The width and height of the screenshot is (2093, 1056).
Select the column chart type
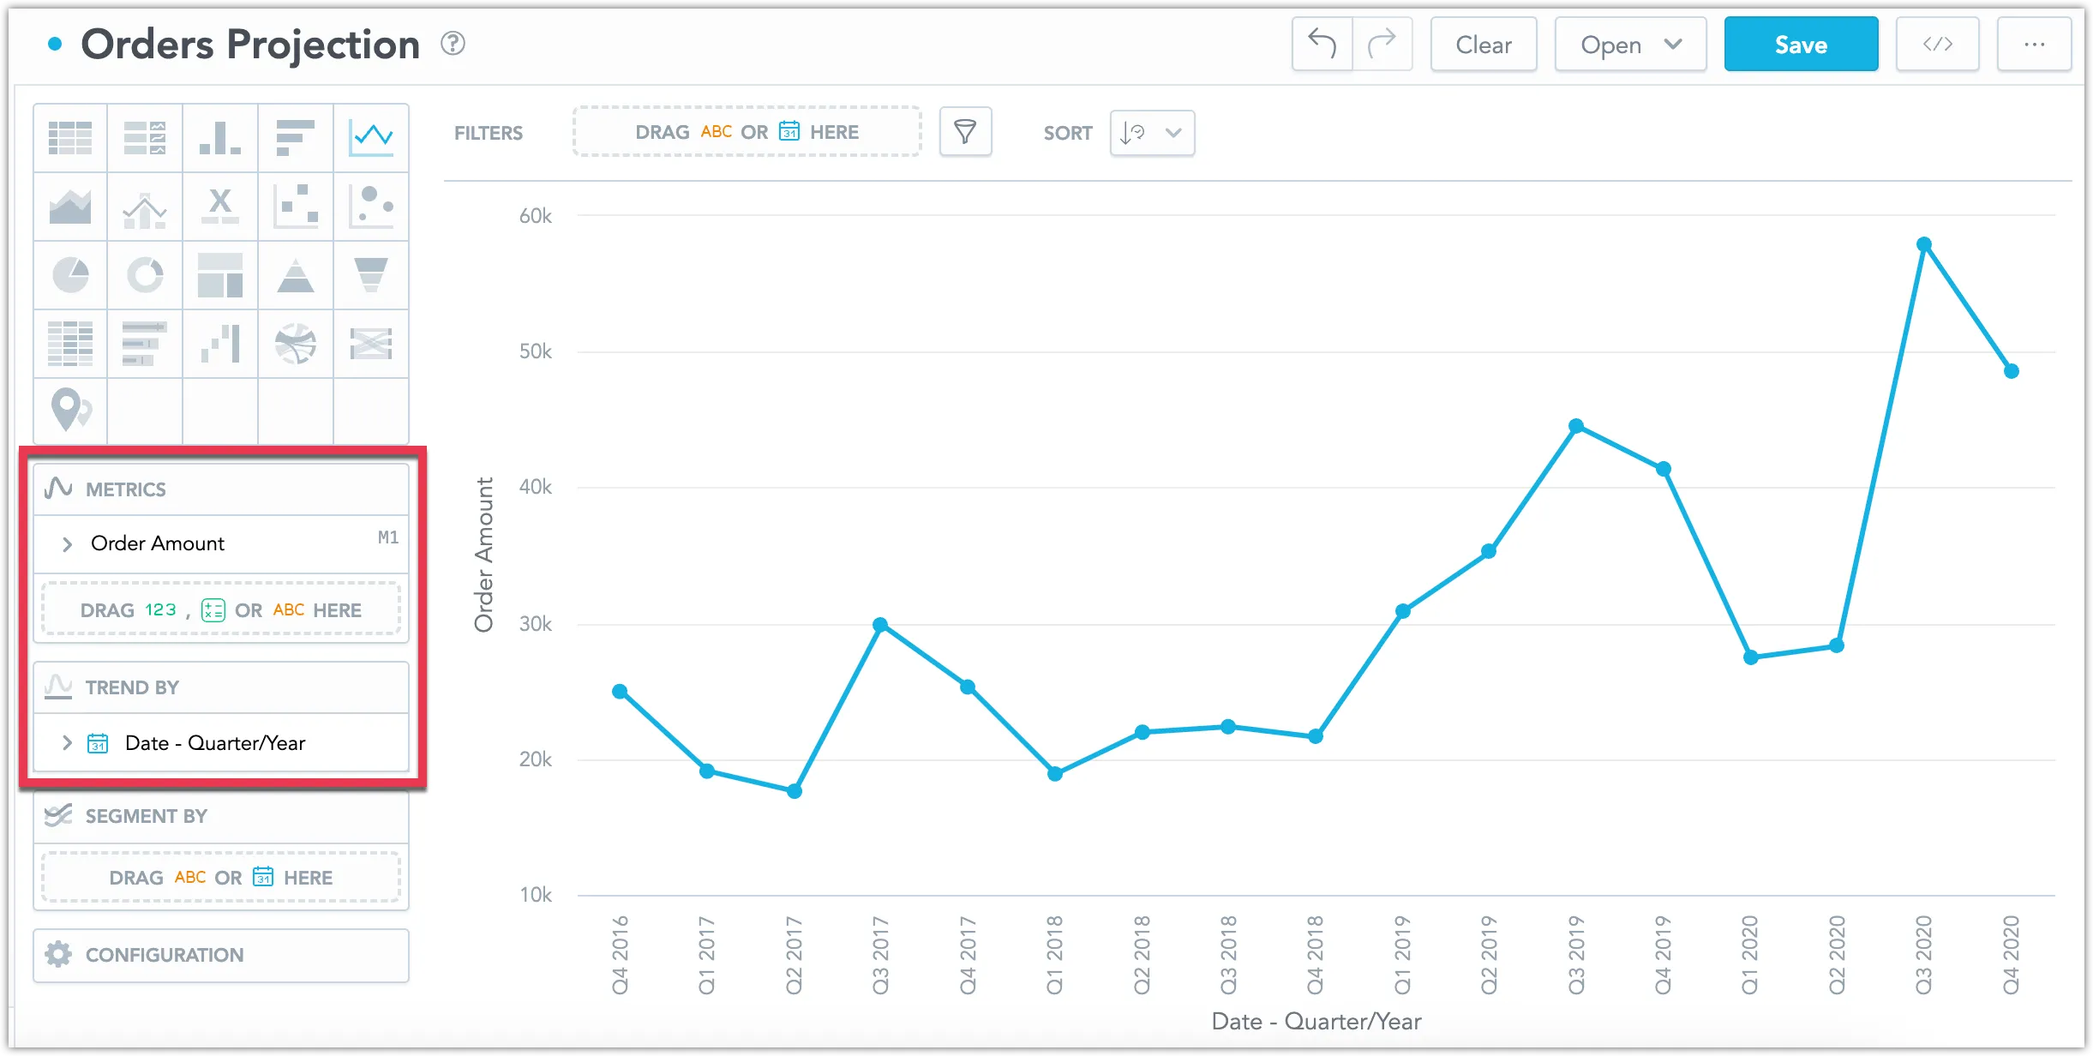point(220,137)
